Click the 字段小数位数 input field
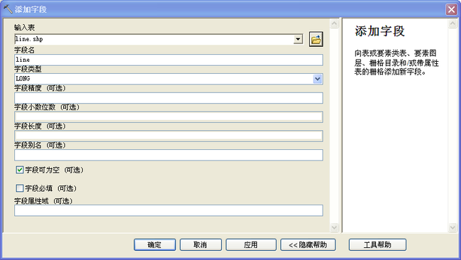The image size is (461, 260). coord(169,117)
